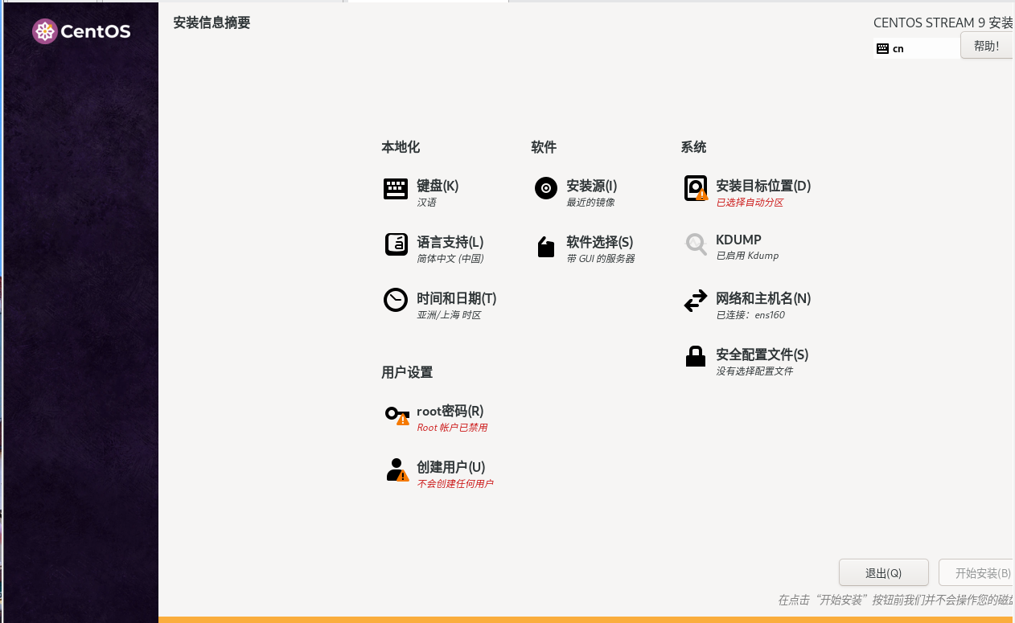Open 安装目标位置(D) configuration
The width and height of the screenshot is (1015, 623).
[763, 186]
